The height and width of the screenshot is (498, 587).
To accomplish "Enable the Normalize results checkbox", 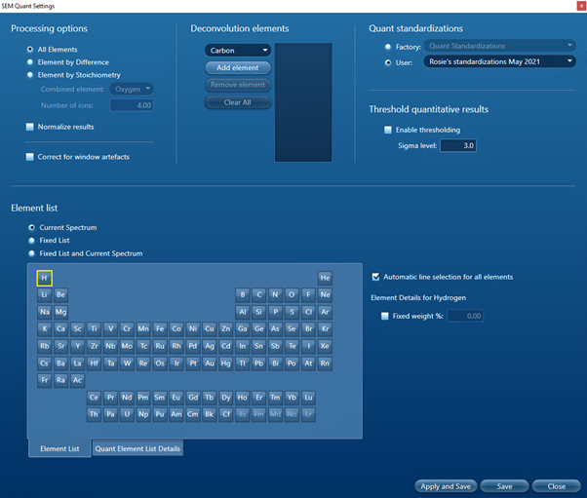I will click(30, 127).
